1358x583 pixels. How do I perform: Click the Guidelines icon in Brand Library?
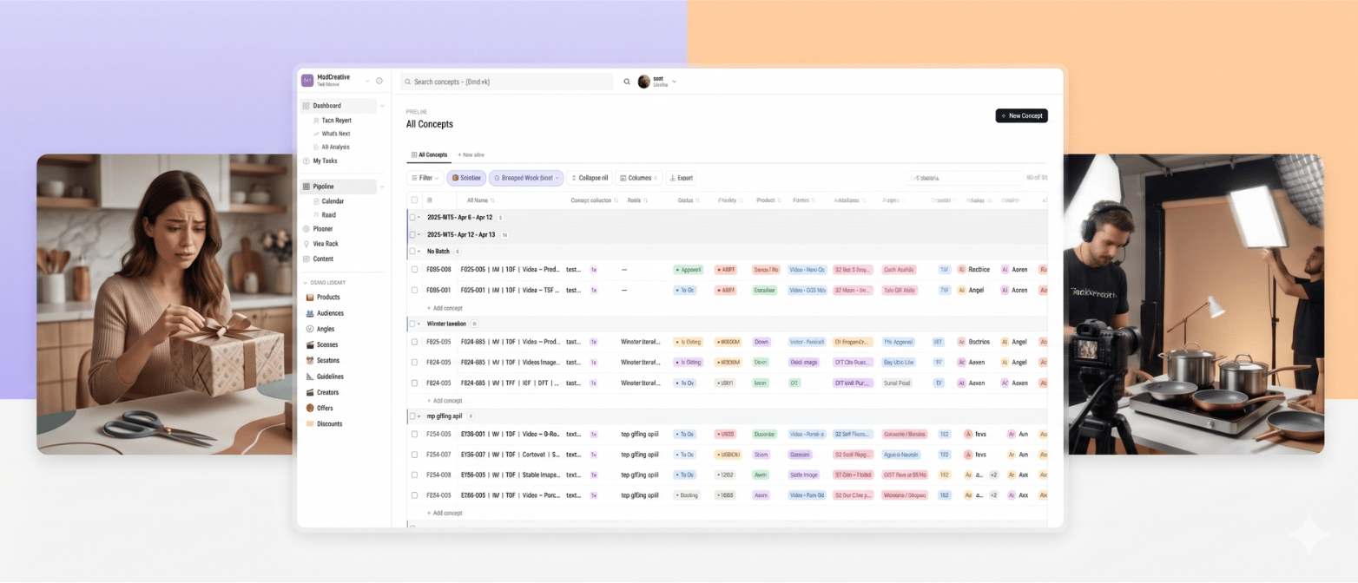(x=309, y=377)
